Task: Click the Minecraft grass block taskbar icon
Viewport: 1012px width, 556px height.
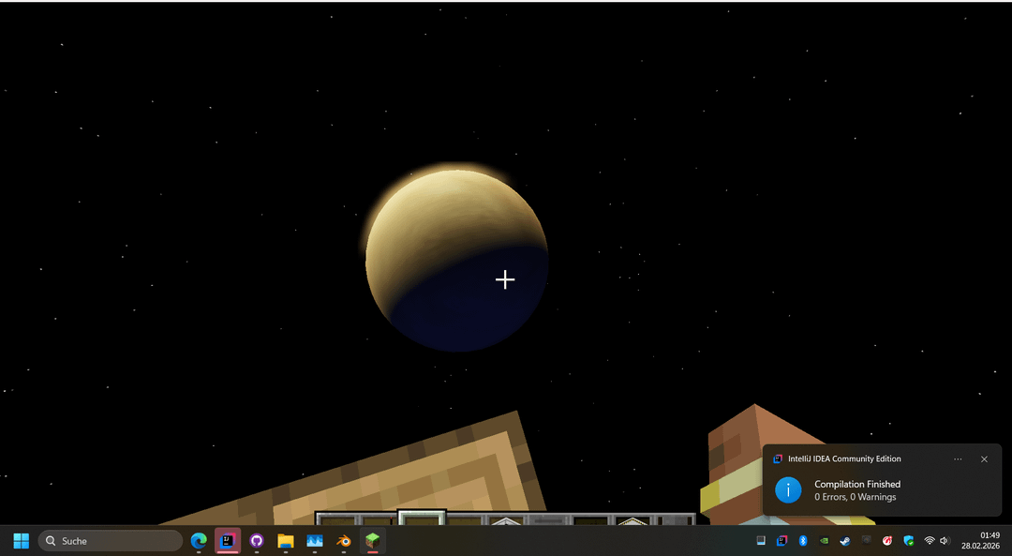Action: 373,541
